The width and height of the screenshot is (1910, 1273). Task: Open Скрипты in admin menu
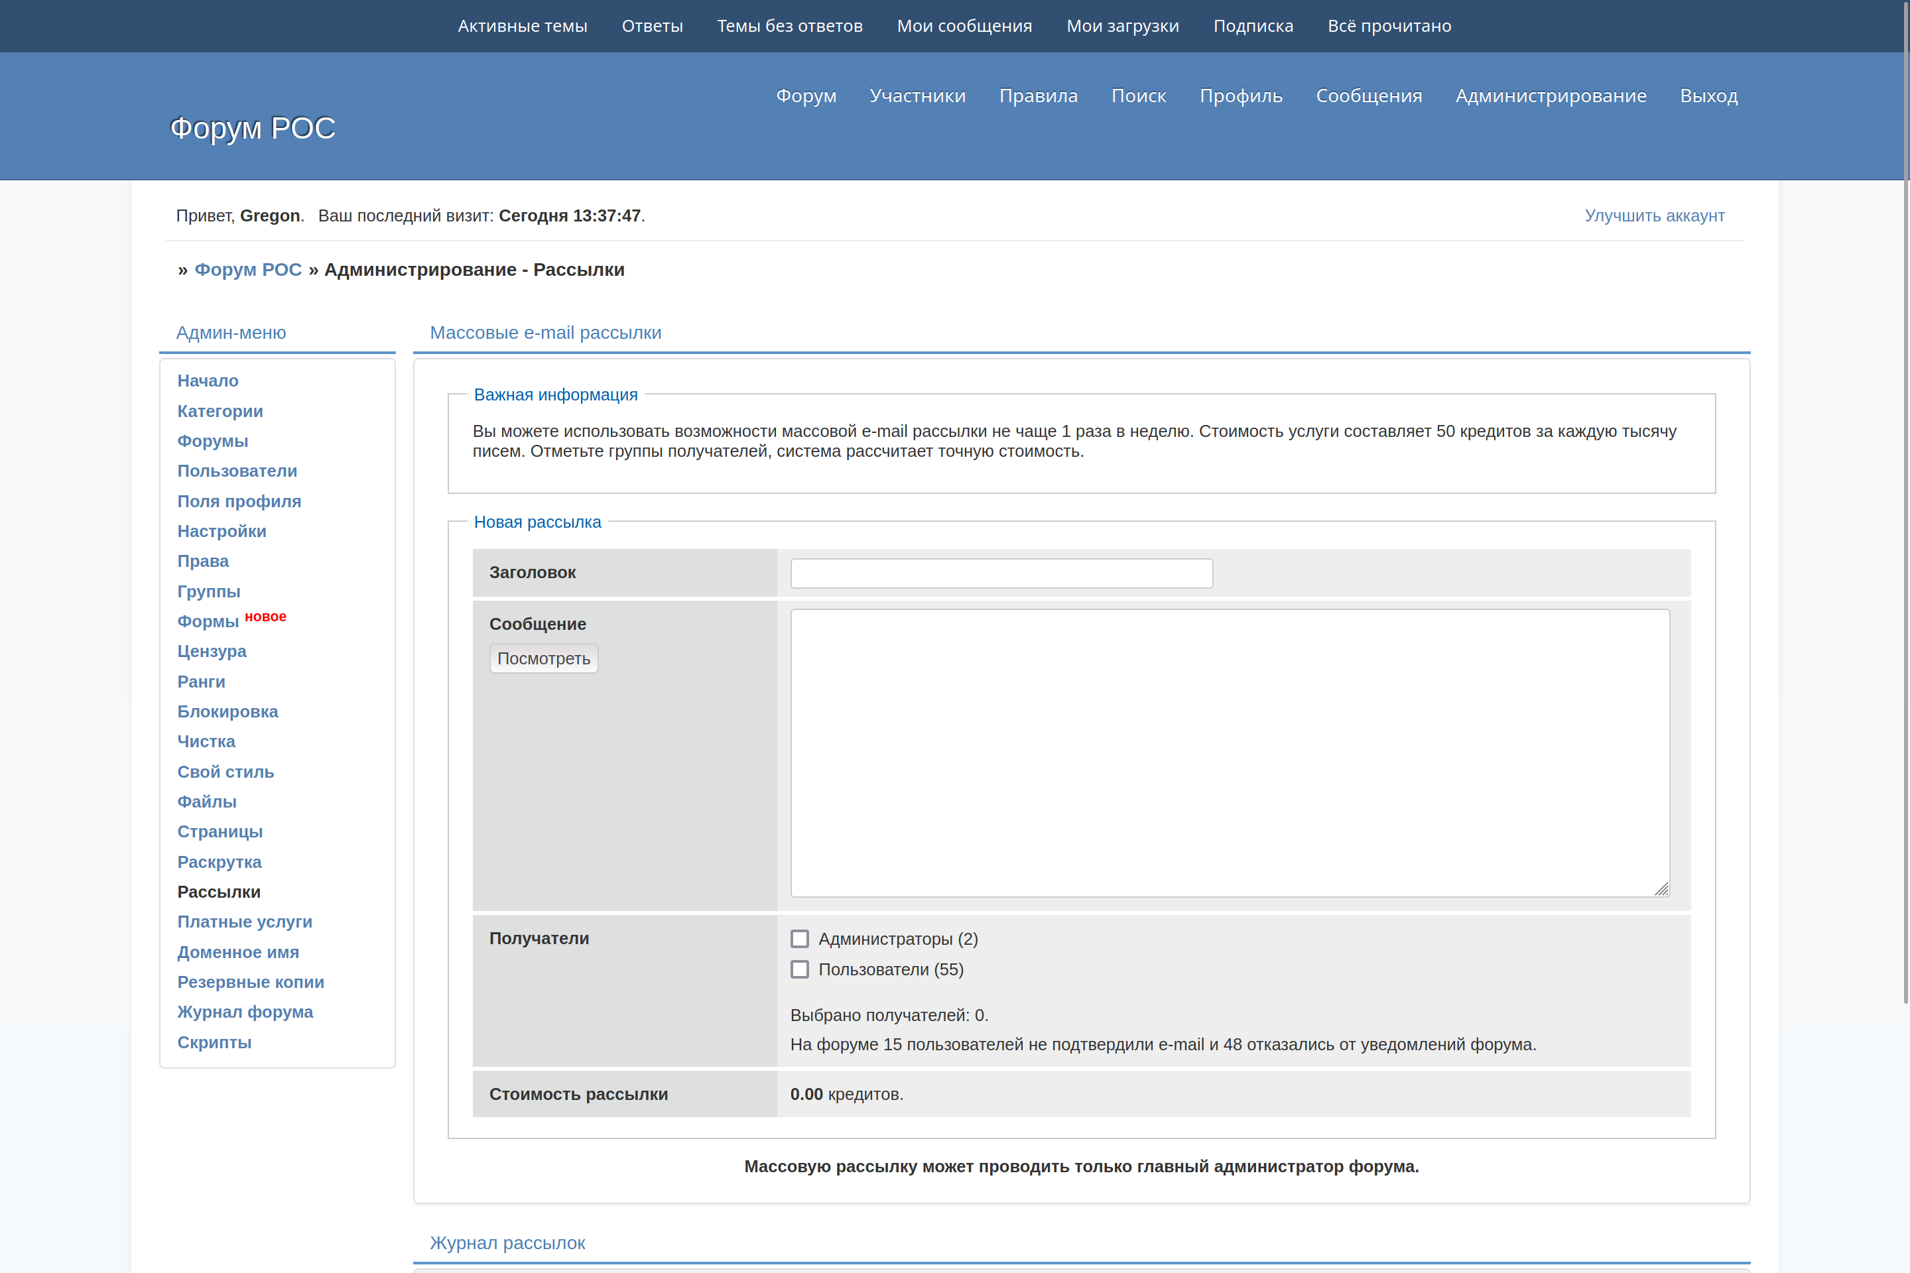tap(214, 1042)
